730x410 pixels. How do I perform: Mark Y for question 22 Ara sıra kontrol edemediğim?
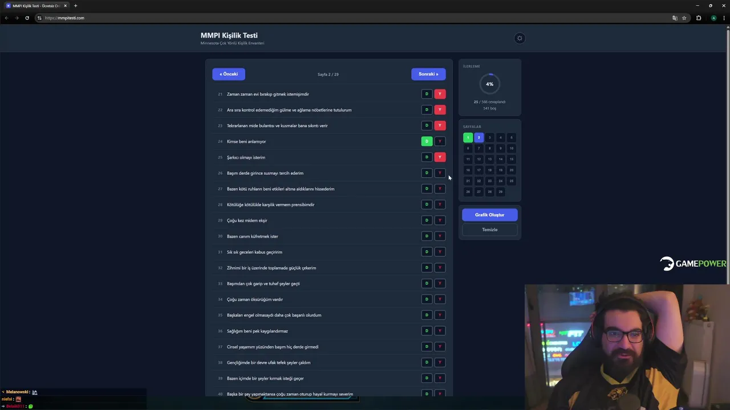[x=440, y=110]
